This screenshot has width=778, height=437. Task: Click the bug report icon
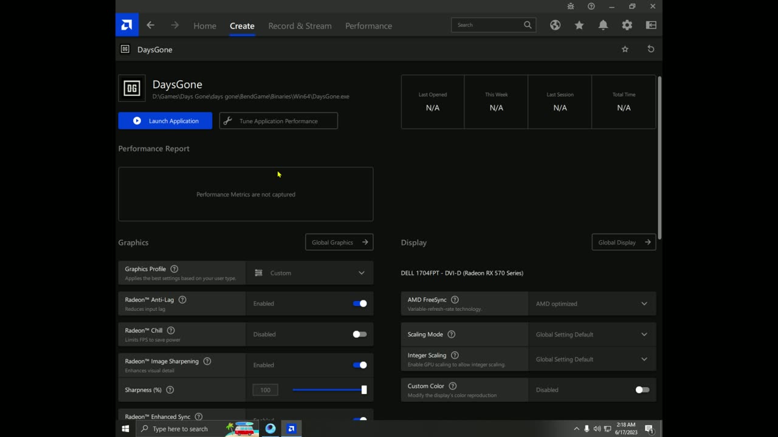[570, 6]
